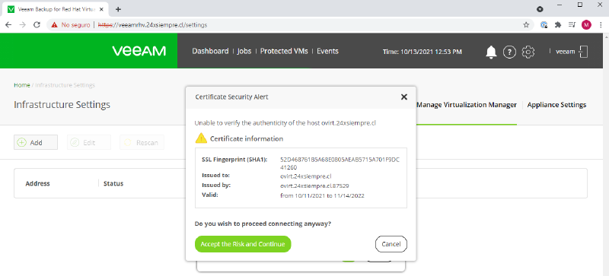
Task: Open the browser extensions puzzle icon
Action: pyautogui.click(x=558, y=25)
